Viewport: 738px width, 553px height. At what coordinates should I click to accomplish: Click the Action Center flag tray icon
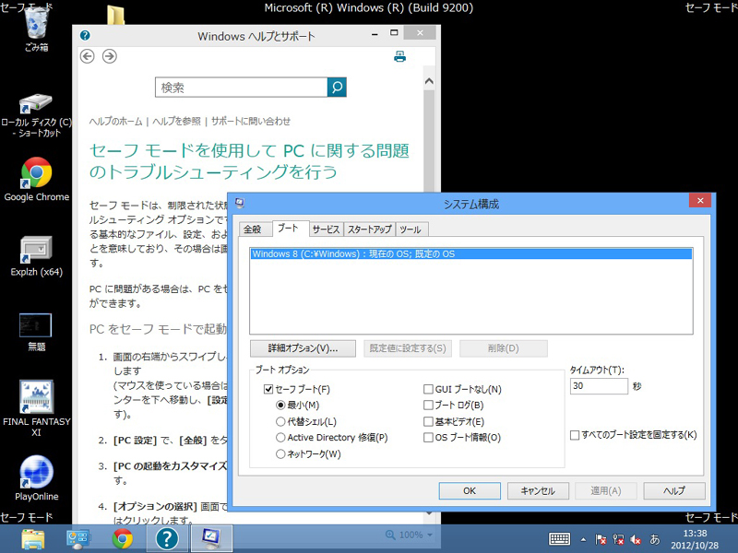click(x=601, y=539)
